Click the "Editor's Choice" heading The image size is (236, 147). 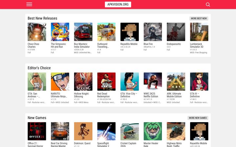[39, 68]
